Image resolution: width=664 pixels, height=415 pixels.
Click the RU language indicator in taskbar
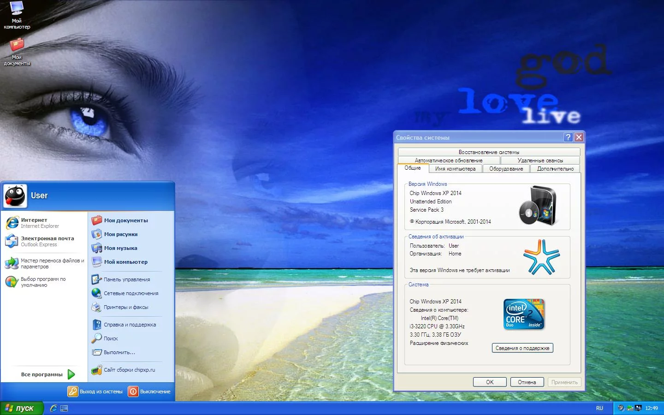(599, 408)
